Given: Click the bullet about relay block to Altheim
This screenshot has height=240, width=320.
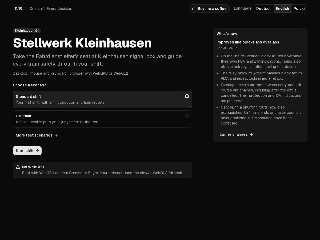Looking at the screenshot, I should [x=262, y=76].
